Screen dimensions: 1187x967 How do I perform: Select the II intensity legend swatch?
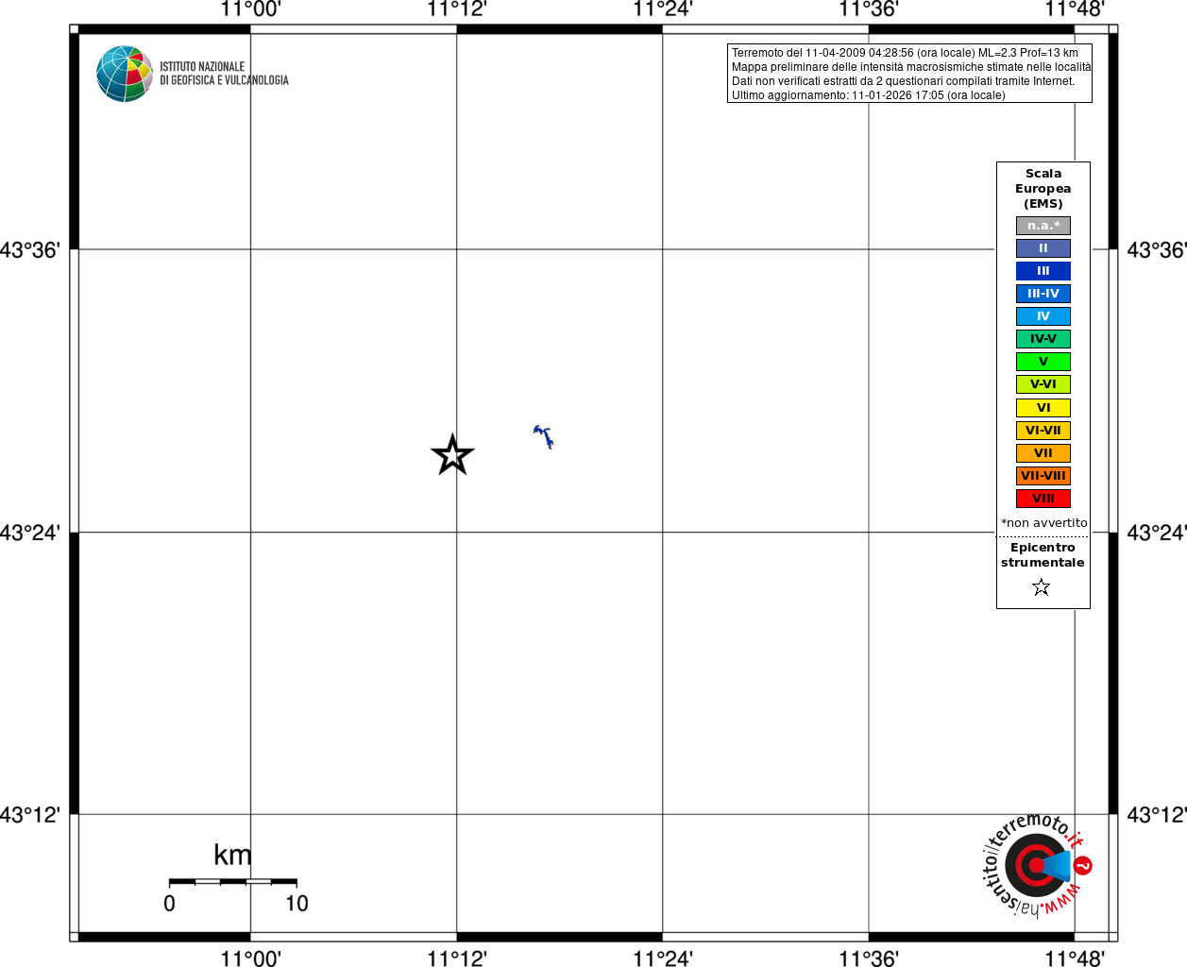[x=1043, y=248]
